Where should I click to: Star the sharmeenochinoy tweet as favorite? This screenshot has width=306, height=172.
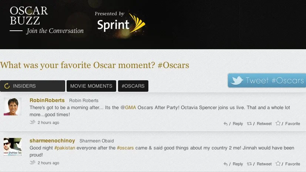tap(278, 163)
